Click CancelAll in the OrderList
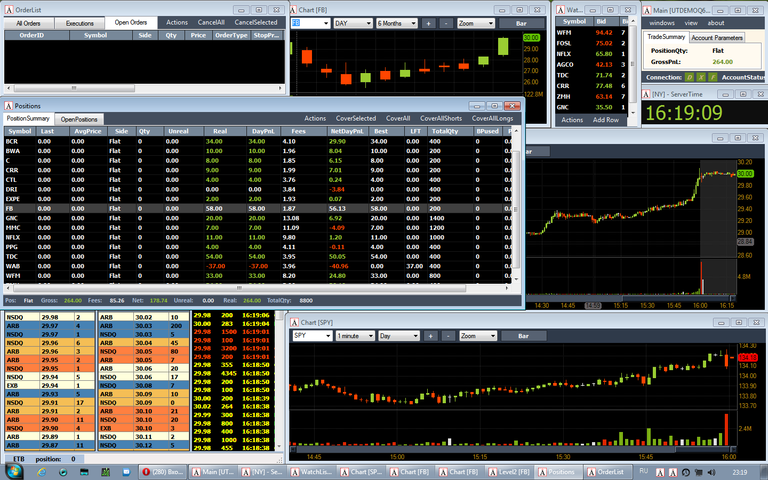This screenshot has height=480, width=768. [211, 22]
